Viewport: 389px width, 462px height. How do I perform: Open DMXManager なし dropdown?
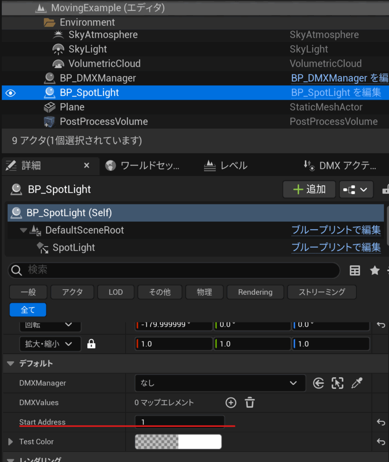[220, 383]
